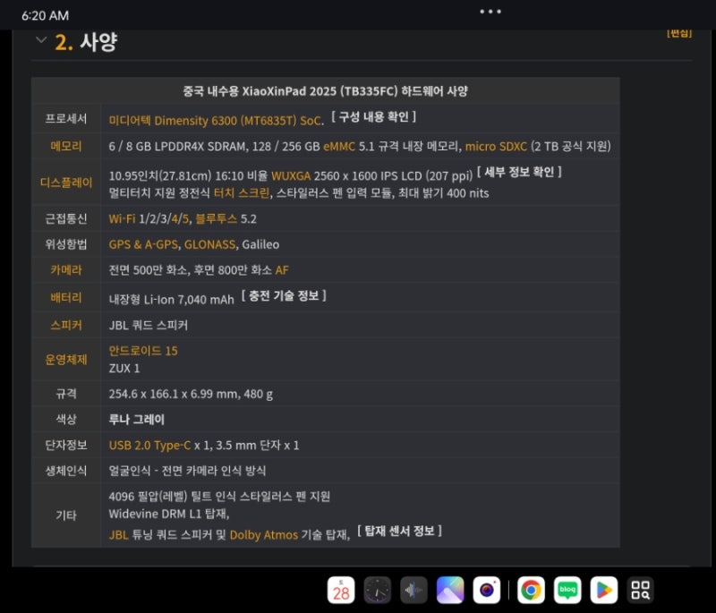Select the '루나 그레이' color value

(x=137, y=420)
